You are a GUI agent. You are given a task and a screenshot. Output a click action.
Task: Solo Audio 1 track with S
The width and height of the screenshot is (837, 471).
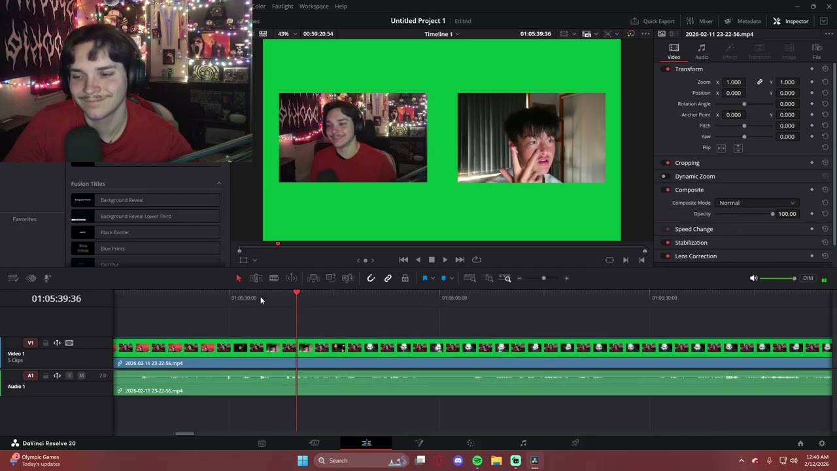pos(69,375)
